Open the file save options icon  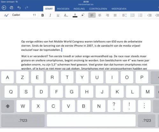click(11, 8)
